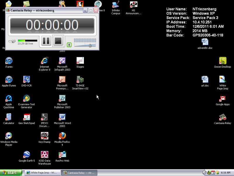Screen dimensions: 234x176
Task: Select Camtasia Relay taskbar button
Action: click(x=79, y=173)
